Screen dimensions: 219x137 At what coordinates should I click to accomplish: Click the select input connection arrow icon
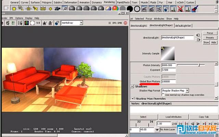(x=198, y=35)
